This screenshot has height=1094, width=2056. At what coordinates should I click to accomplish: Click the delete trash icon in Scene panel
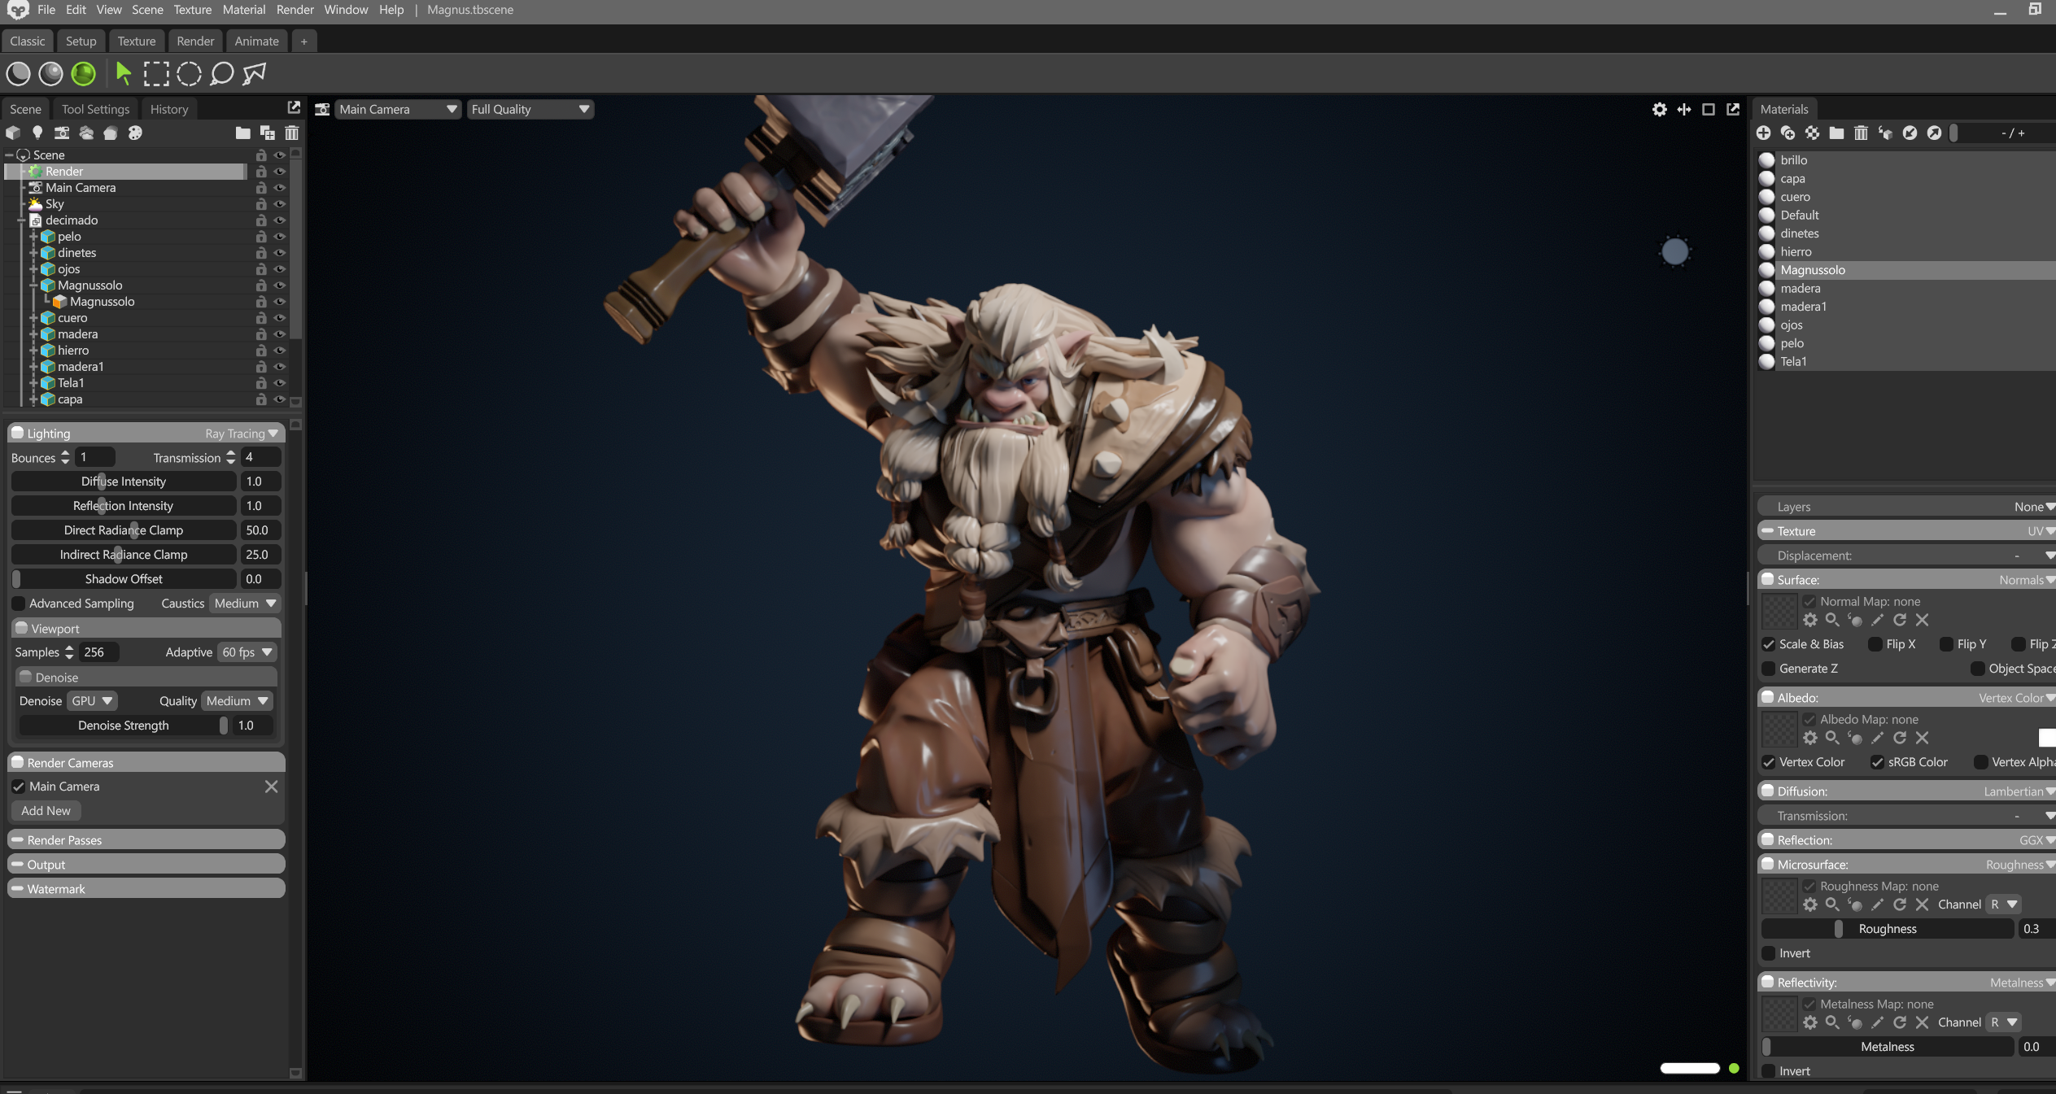pyautogui.click(x=292, y=133)
